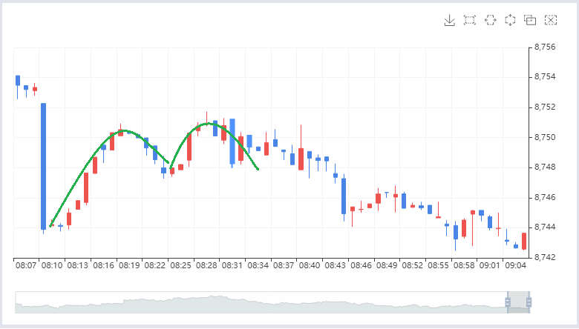Click the 8,742 price axis label
The width and height of the screenshot is (579, 329).
pos(545,257)
